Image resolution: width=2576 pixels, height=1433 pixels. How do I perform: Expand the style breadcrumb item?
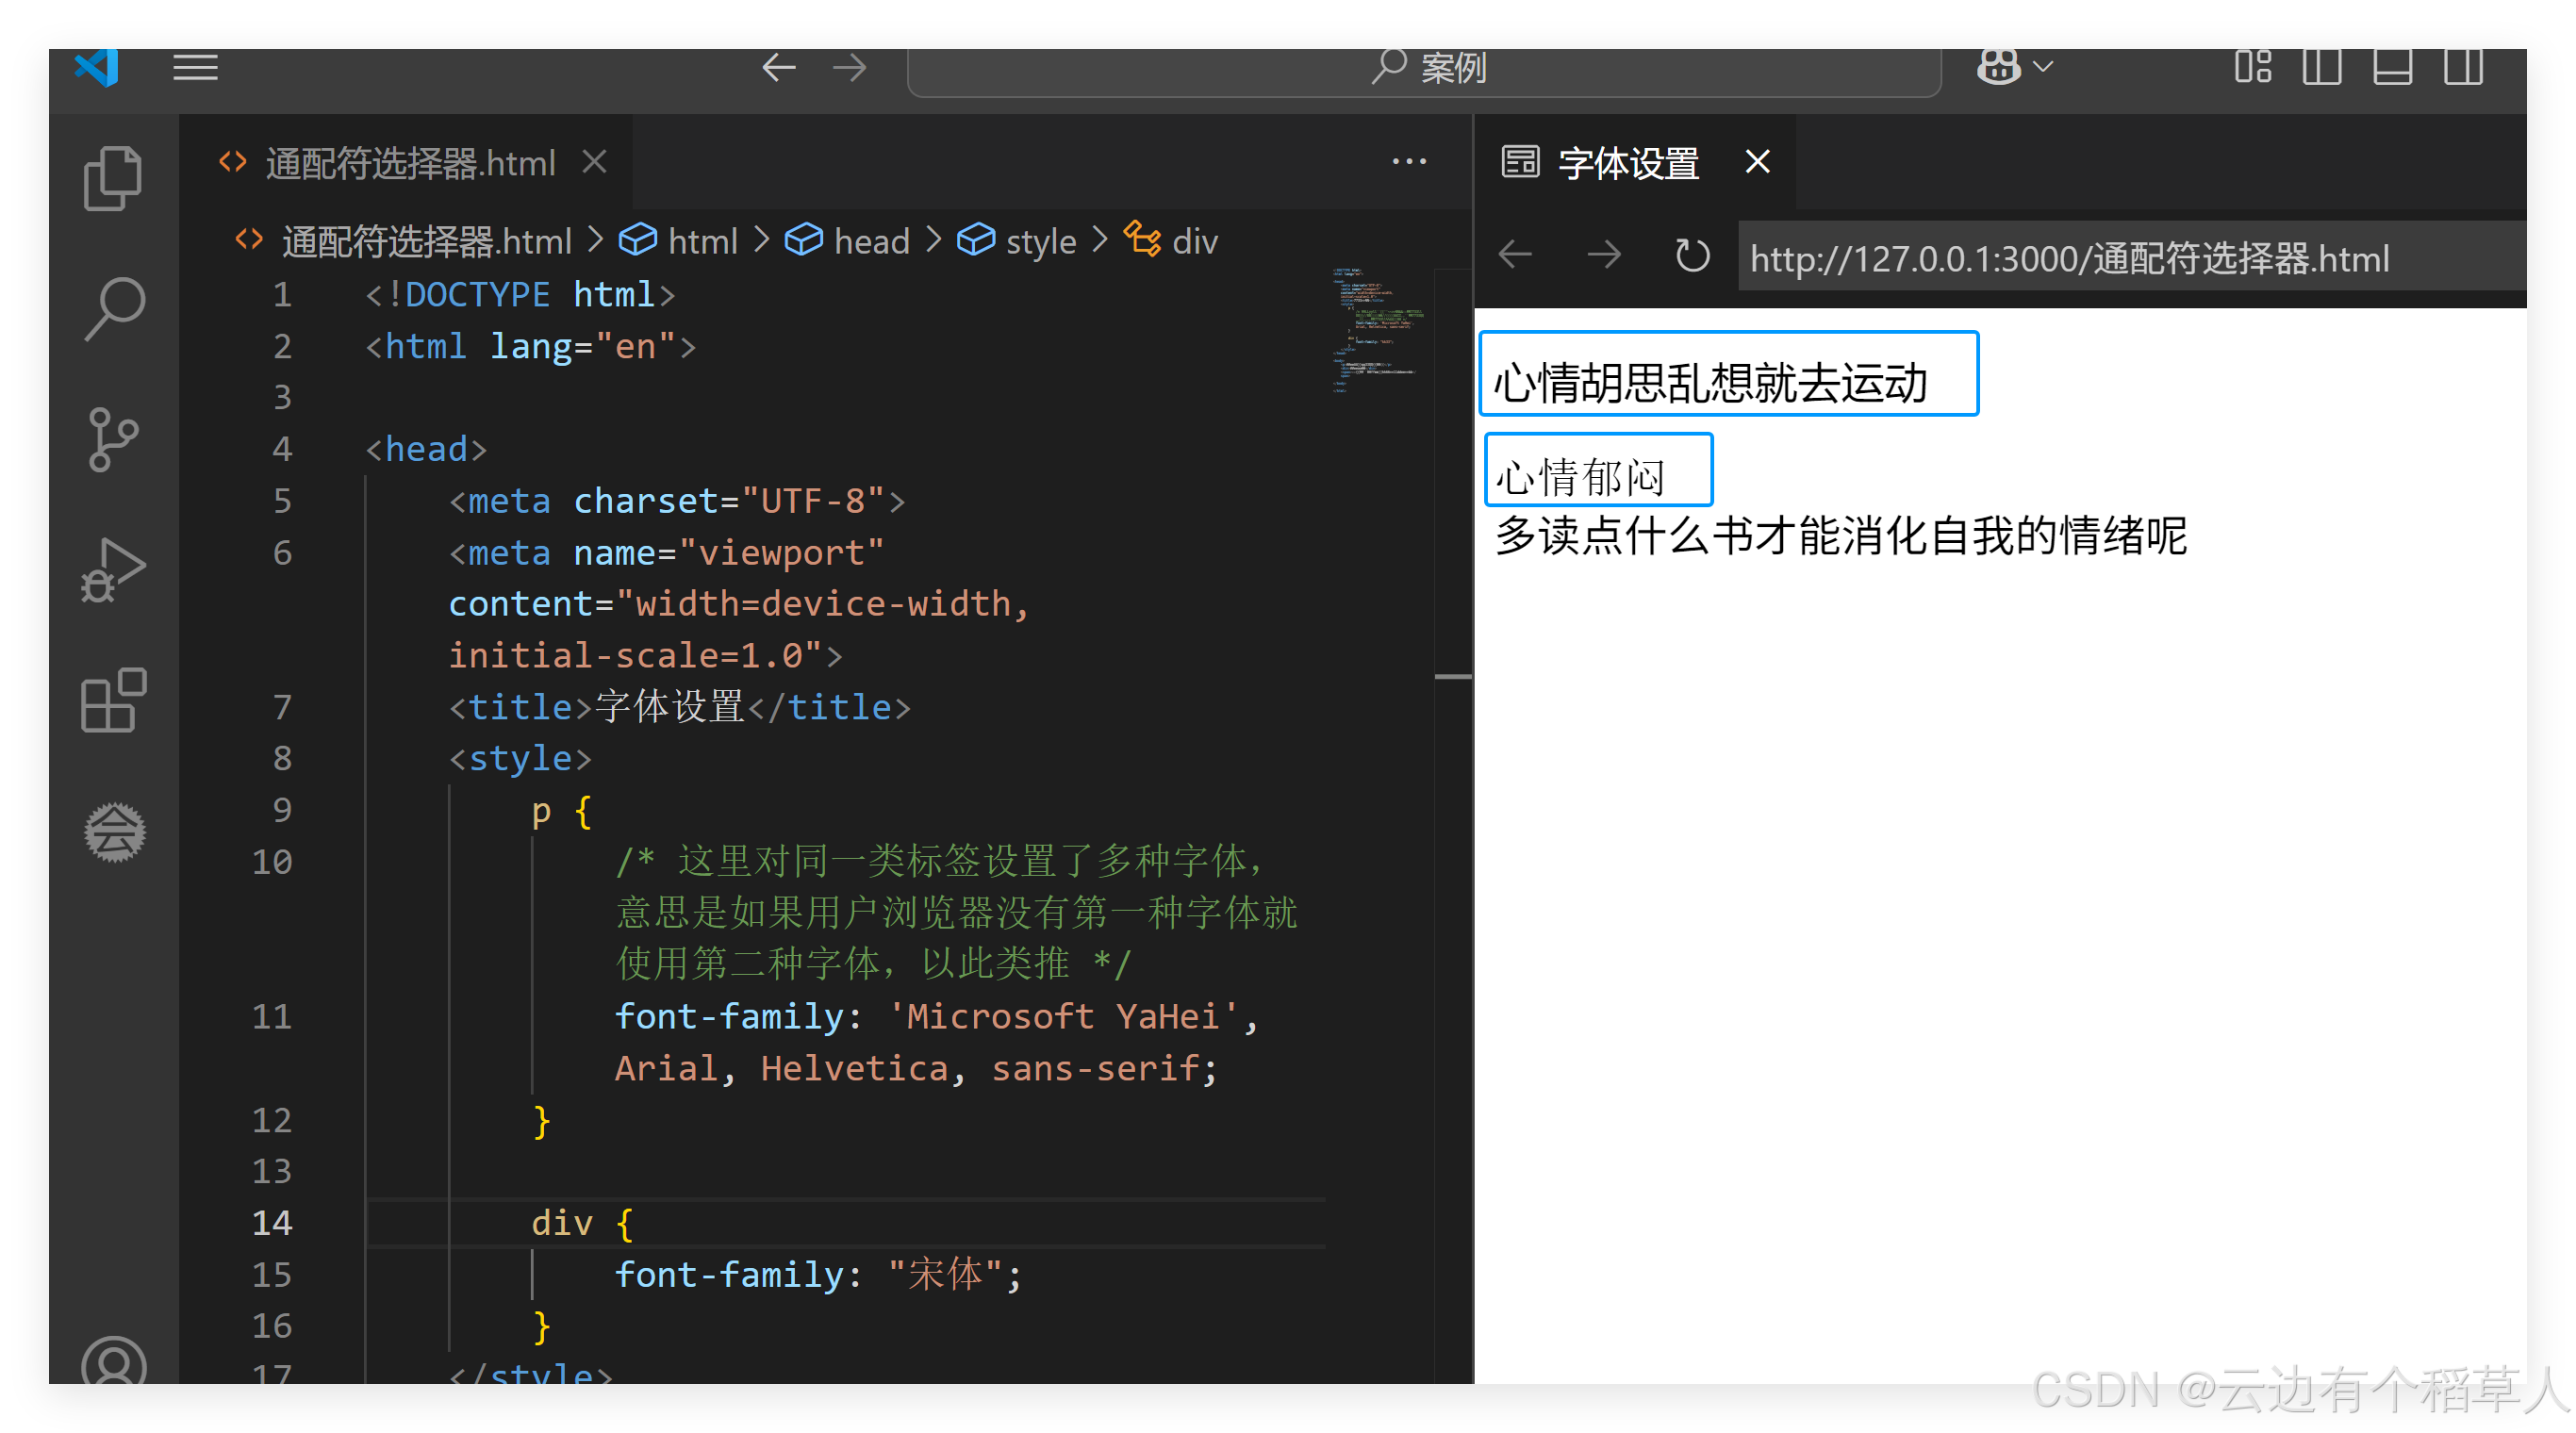(x=1040, y=241)
